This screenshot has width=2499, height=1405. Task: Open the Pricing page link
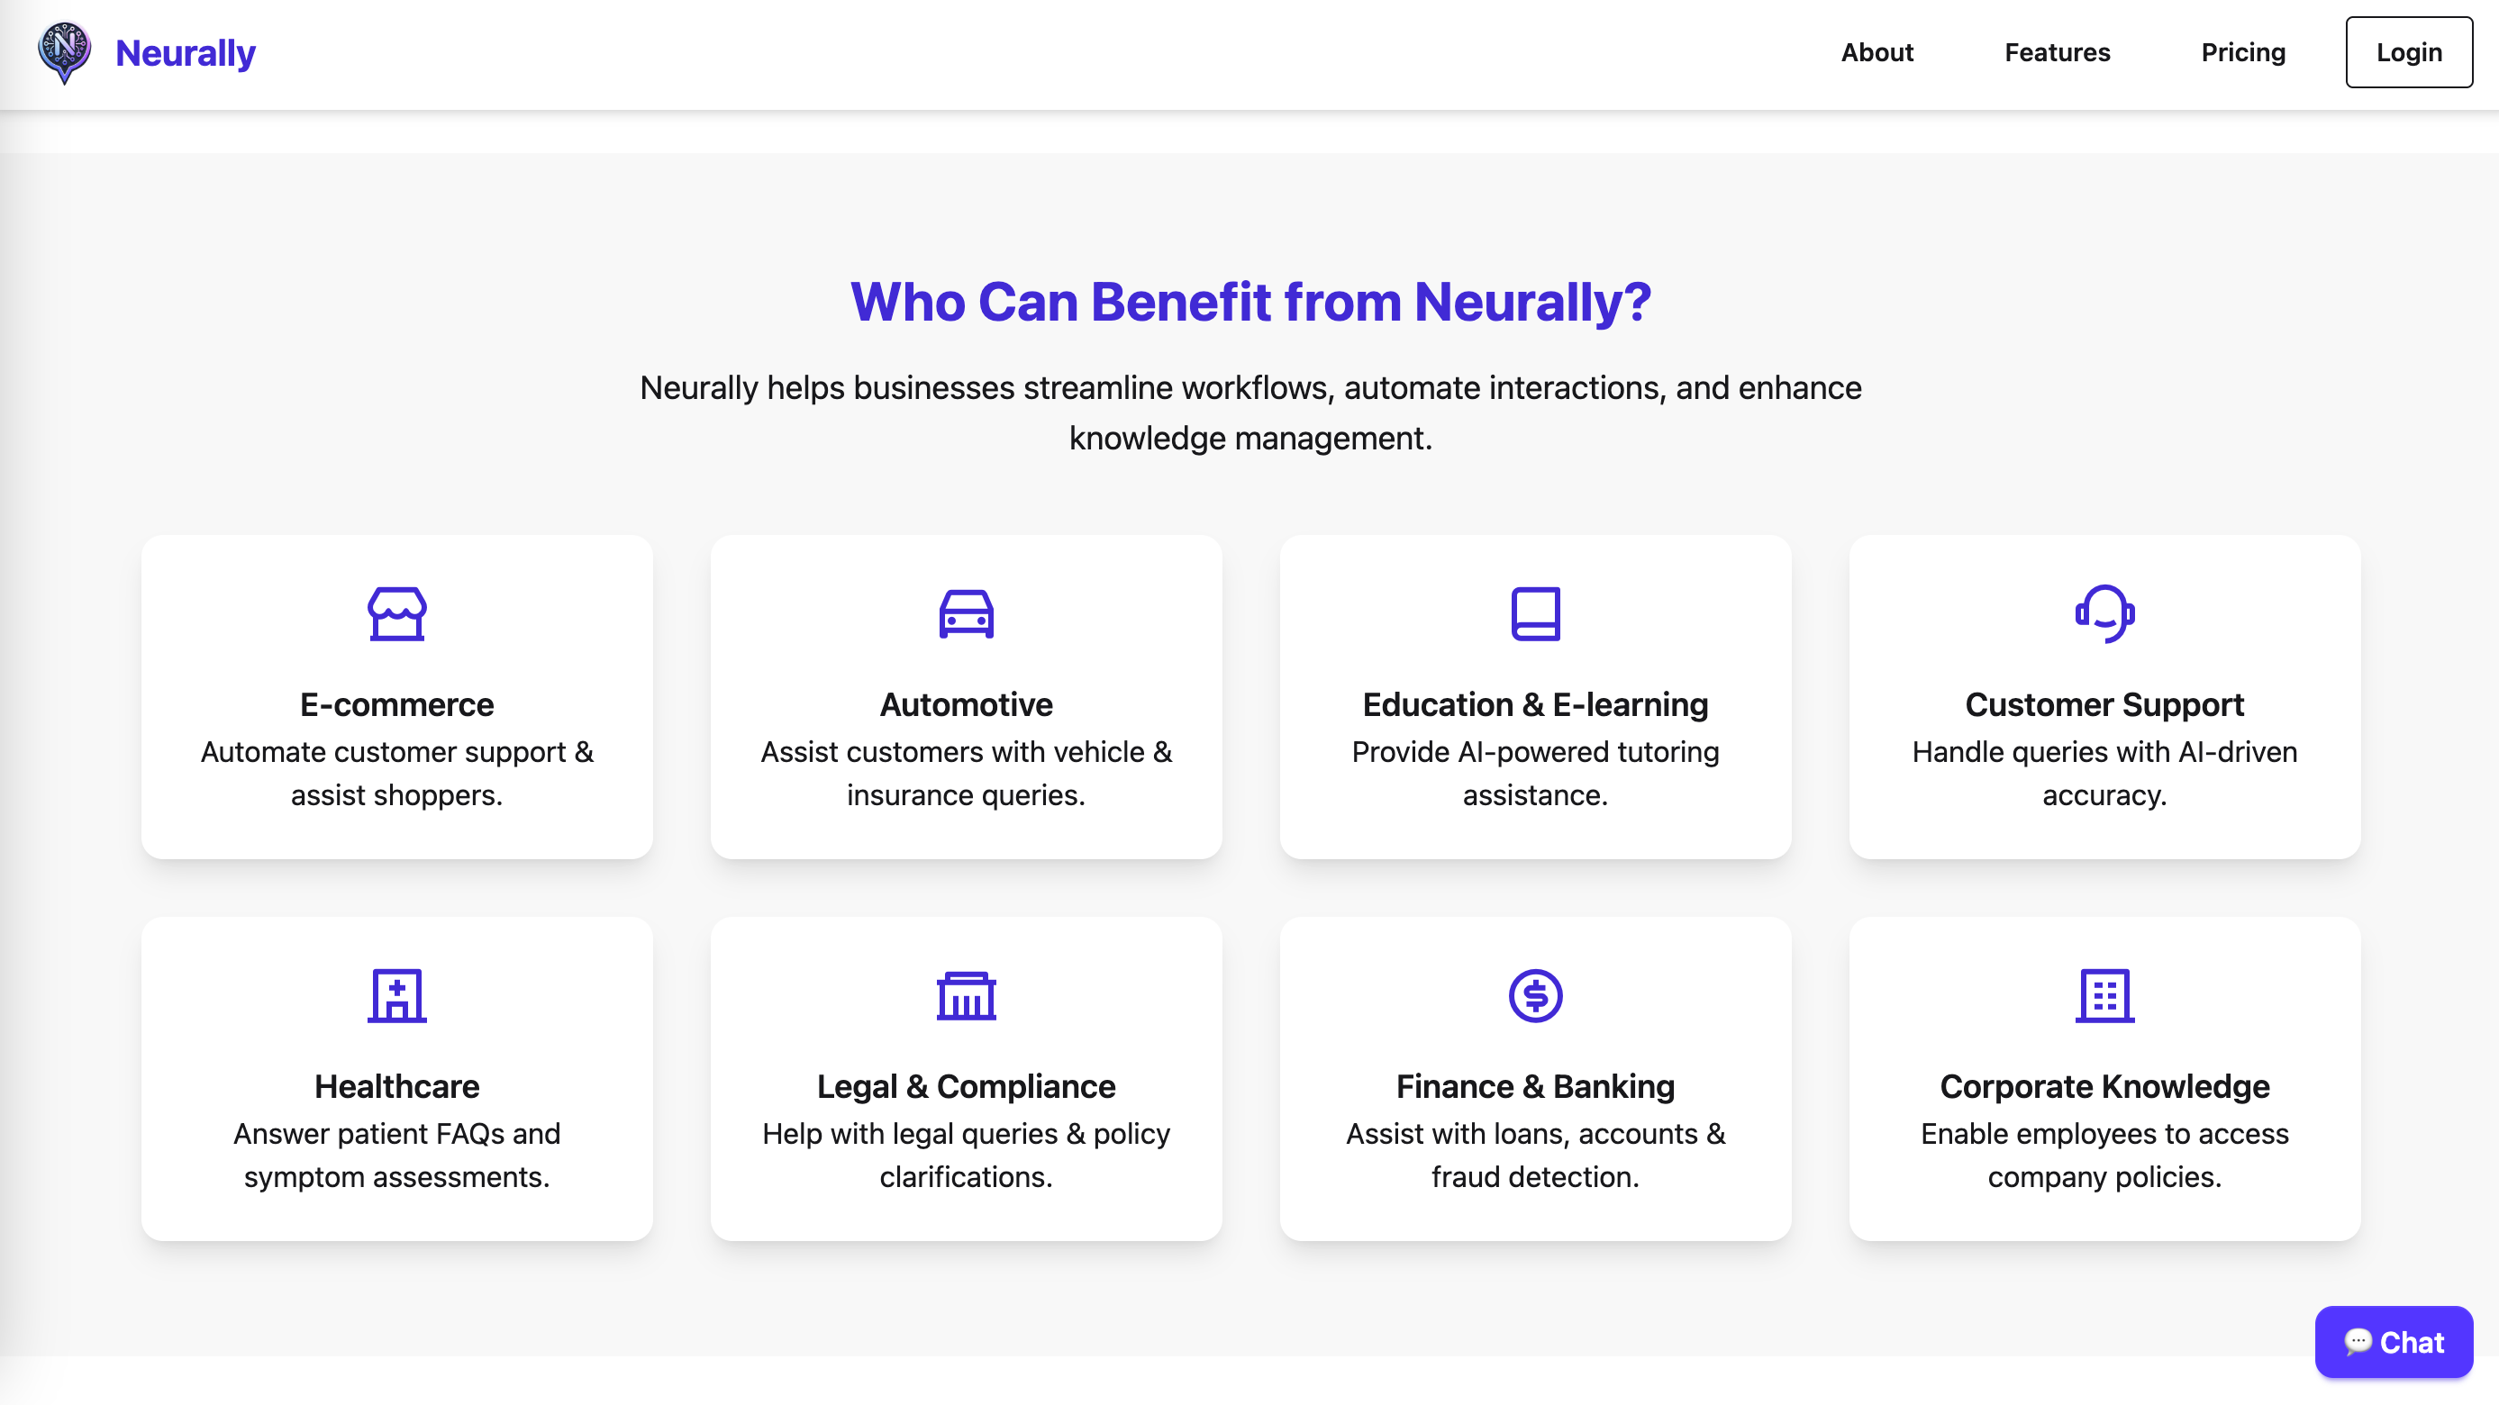(2243, 52)
